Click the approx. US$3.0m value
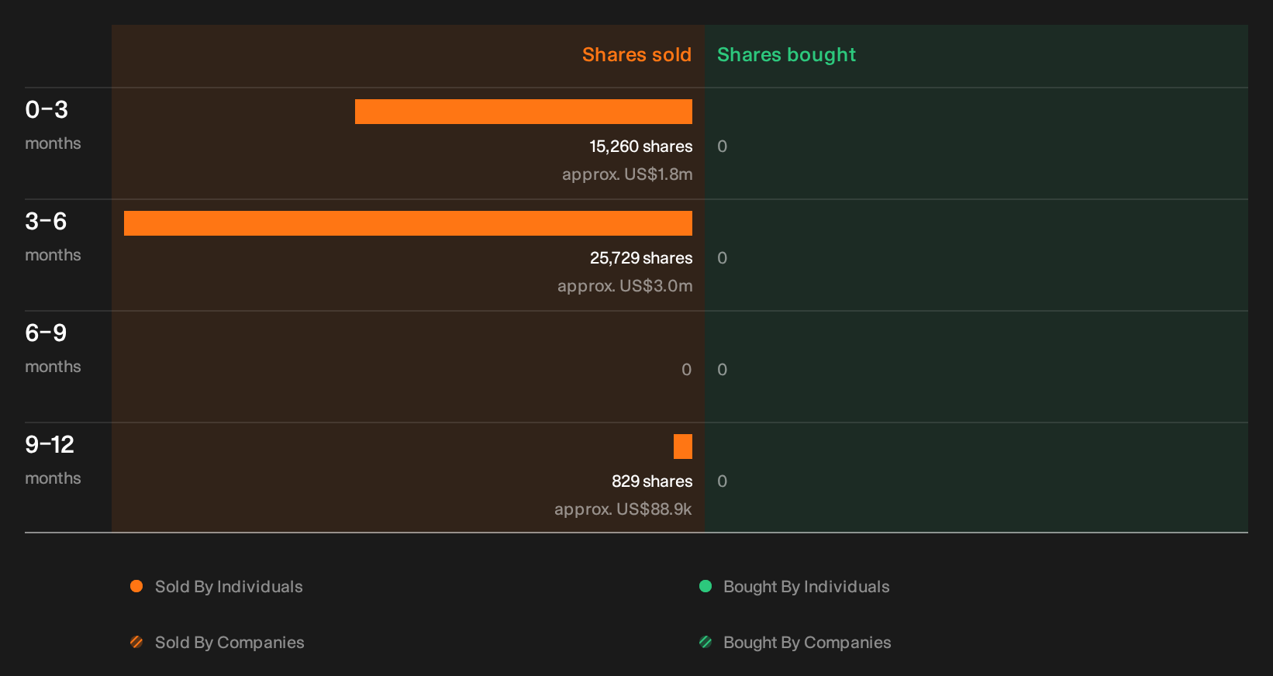Screen dimensions: 1273x676 tap(625, 286)
